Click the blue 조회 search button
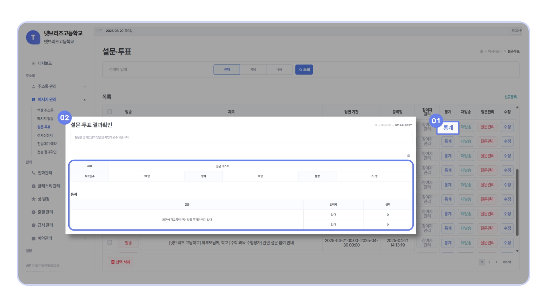 304,70
